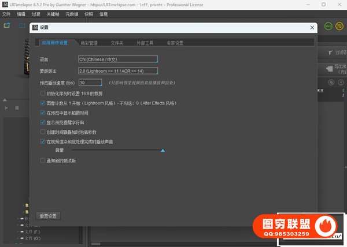The width and height of the screenshot is (347, 247).
Task: Click the 预览播放速度 fps input field
Action: tap(89, 83)
